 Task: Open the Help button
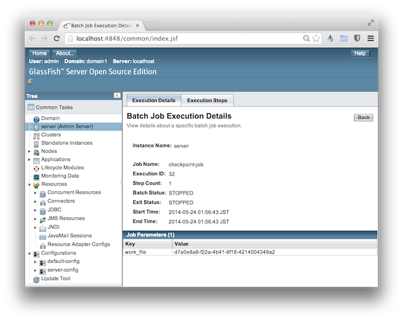[x=360, y=53]
